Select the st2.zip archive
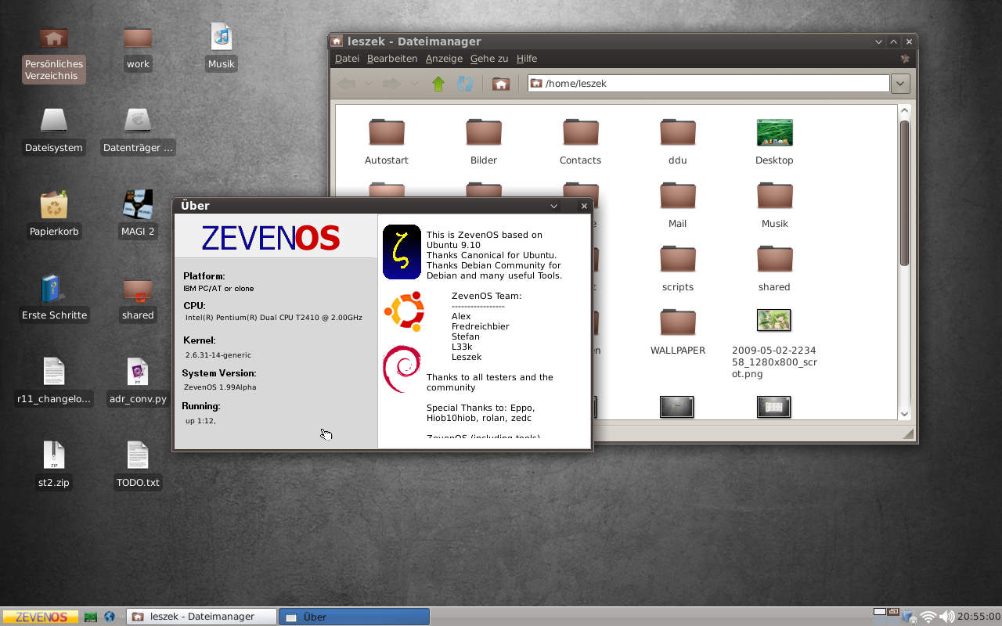 click(x=54, y=466)
